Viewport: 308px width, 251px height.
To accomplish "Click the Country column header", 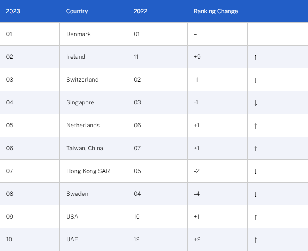I will click(x=77, y=11).
